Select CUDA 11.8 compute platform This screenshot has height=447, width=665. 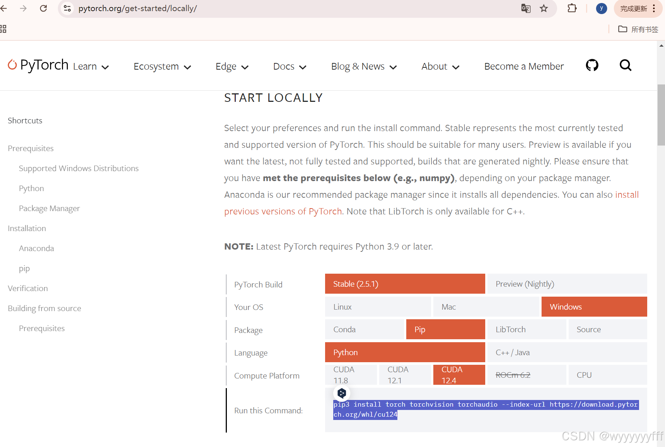[351, 375]
